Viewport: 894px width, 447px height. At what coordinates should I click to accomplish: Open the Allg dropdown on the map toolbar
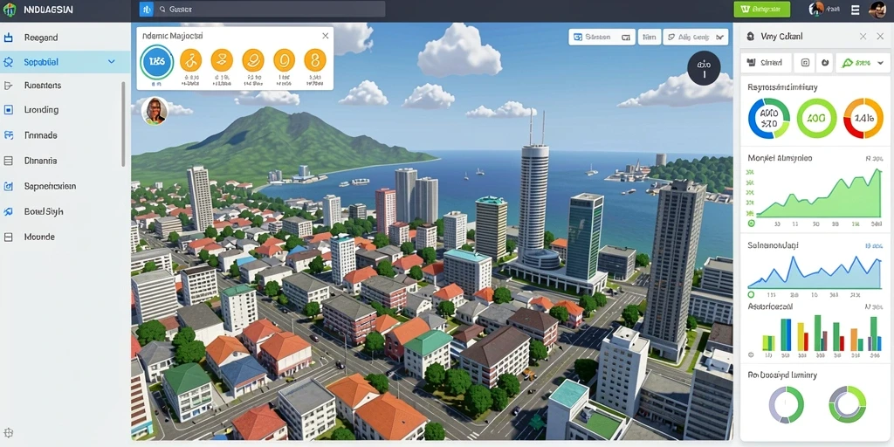pyautogui.click(x=695, y=37)
